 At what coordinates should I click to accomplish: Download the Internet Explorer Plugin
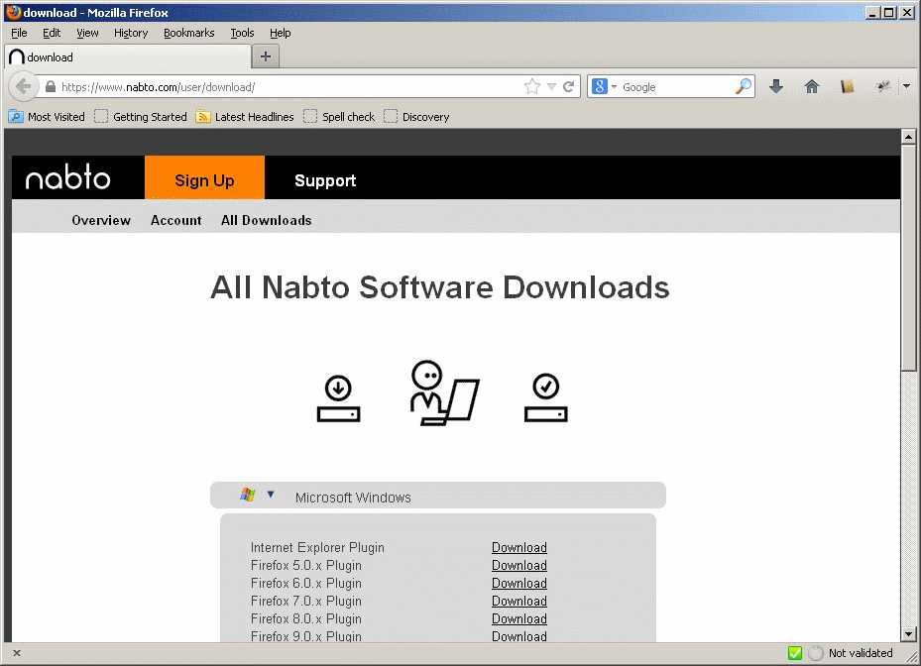coord(519,547)
